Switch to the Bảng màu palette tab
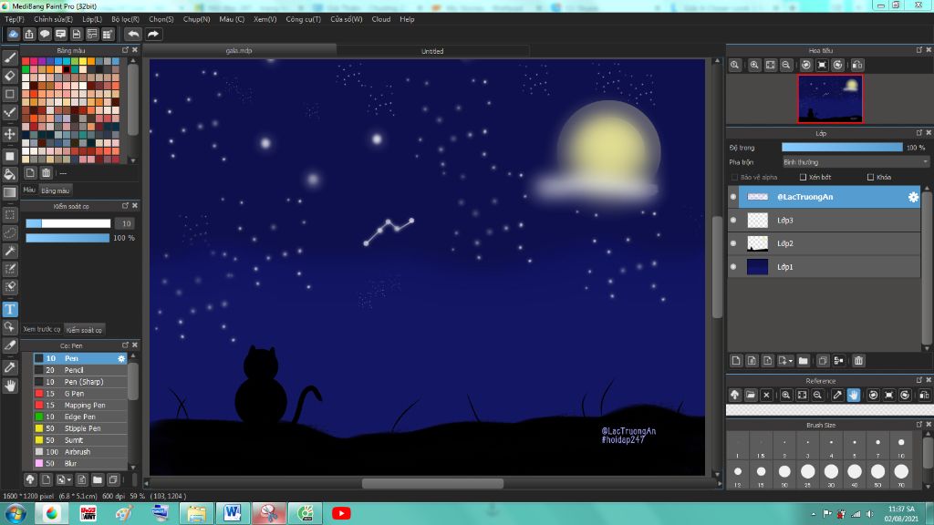The height and width of the screenshot is (525, 934). pyautogui.click(x=56, y=190)
